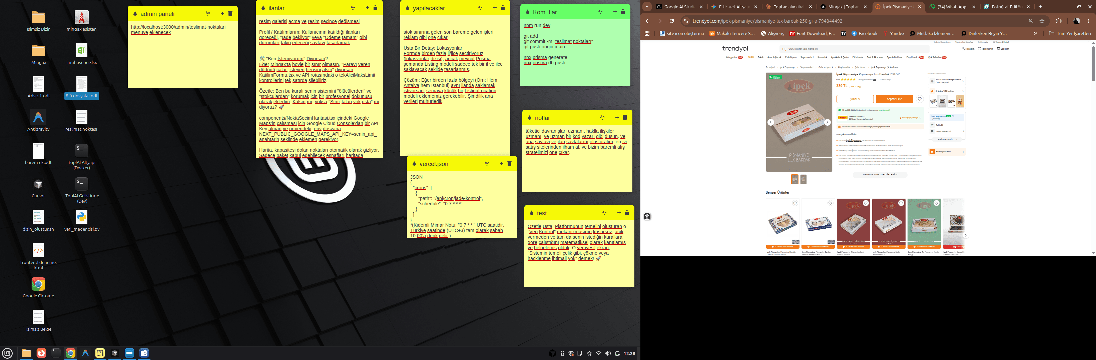Image resolution: width=1096 pixels, height=360 pixels.
Task: Open Terminal from the taskbar
Action: (x=56, y=353)
